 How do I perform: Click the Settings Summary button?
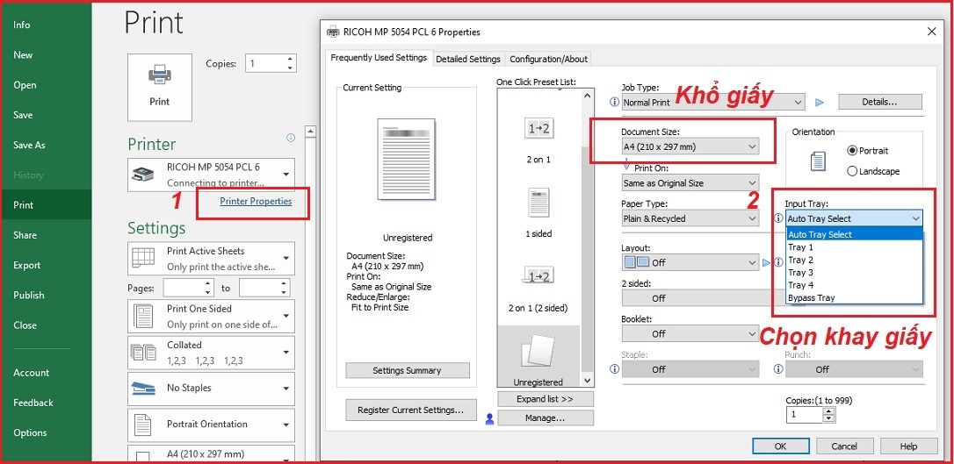[x=408, y=370]
